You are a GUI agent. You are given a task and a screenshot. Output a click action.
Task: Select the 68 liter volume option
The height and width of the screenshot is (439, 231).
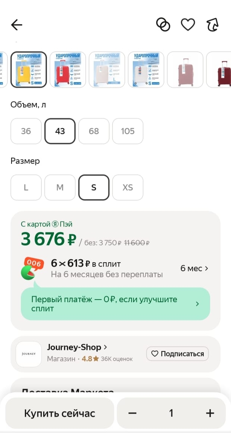[94, 131]
